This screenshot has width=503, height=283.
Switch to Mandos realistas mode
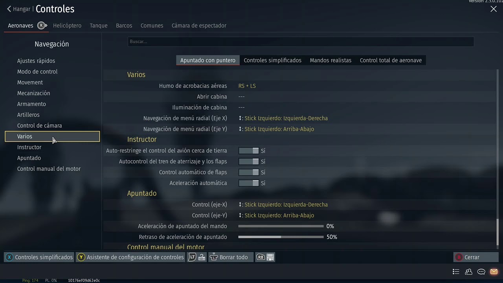[330, 60]
